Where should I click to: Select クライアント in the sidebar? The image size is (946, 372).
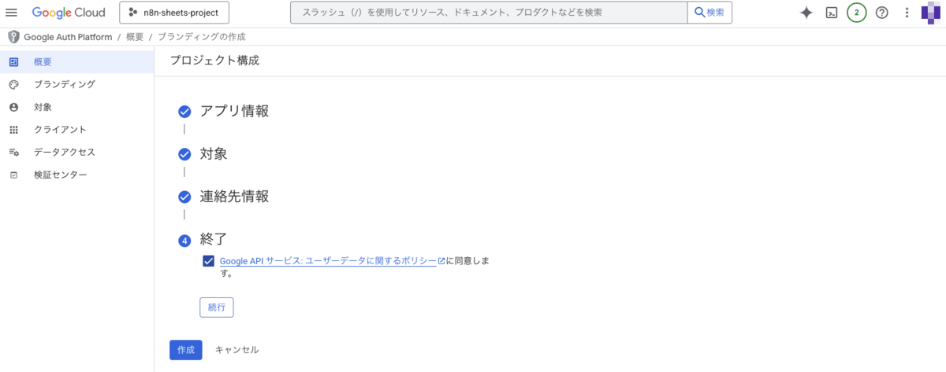coord(77,130)
